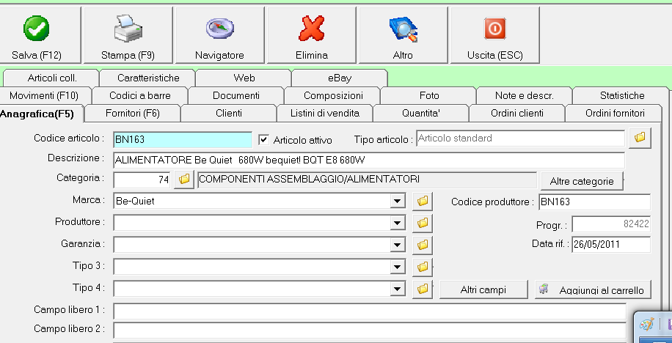This screenshot has width=672, height=343.
Task: Open the Statistiche tab
Action: (x=622, y=95)
